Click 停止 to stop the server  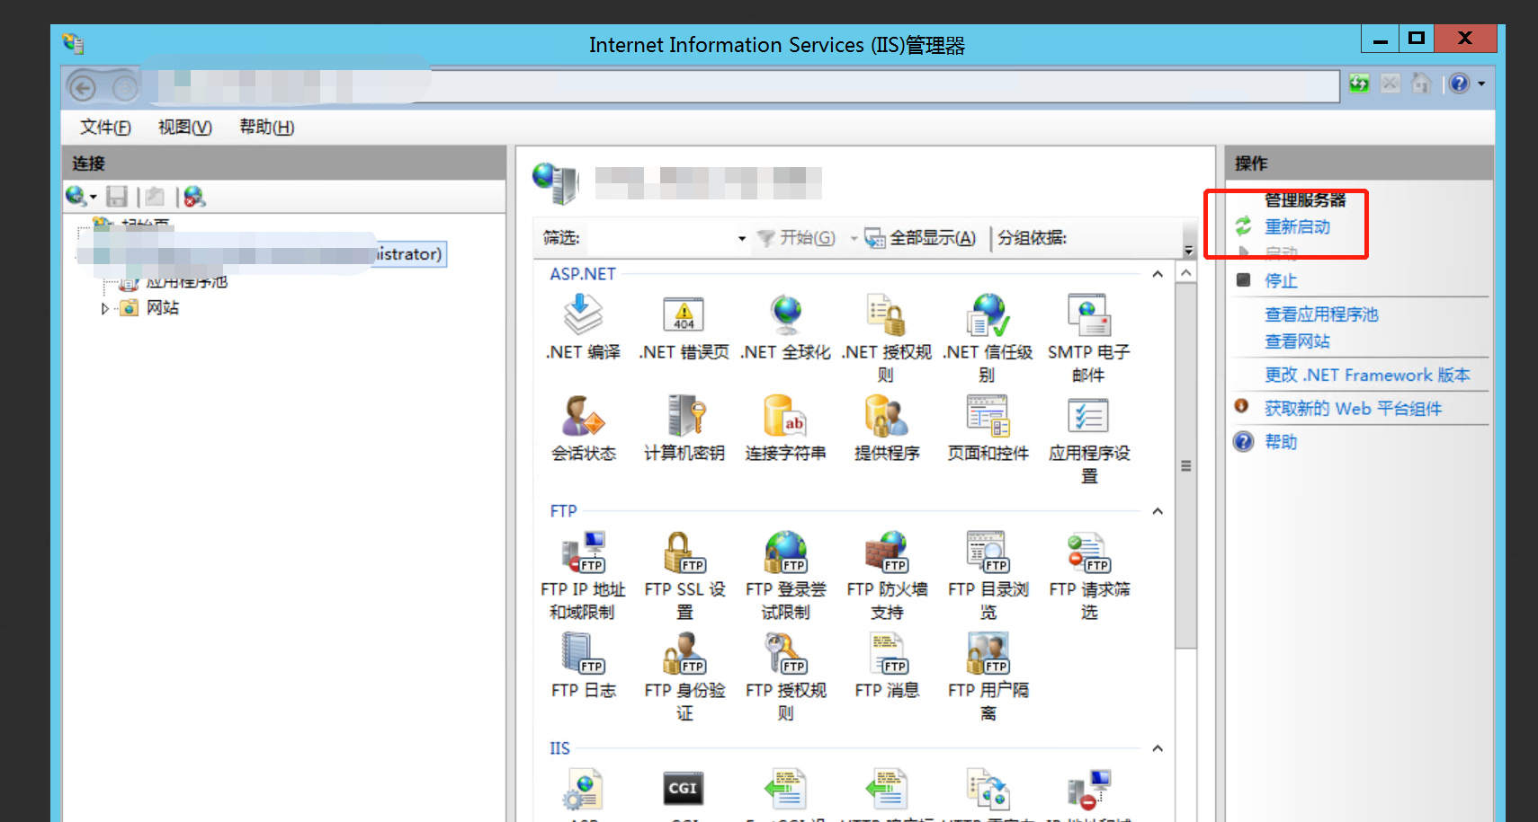point(1281,281)
